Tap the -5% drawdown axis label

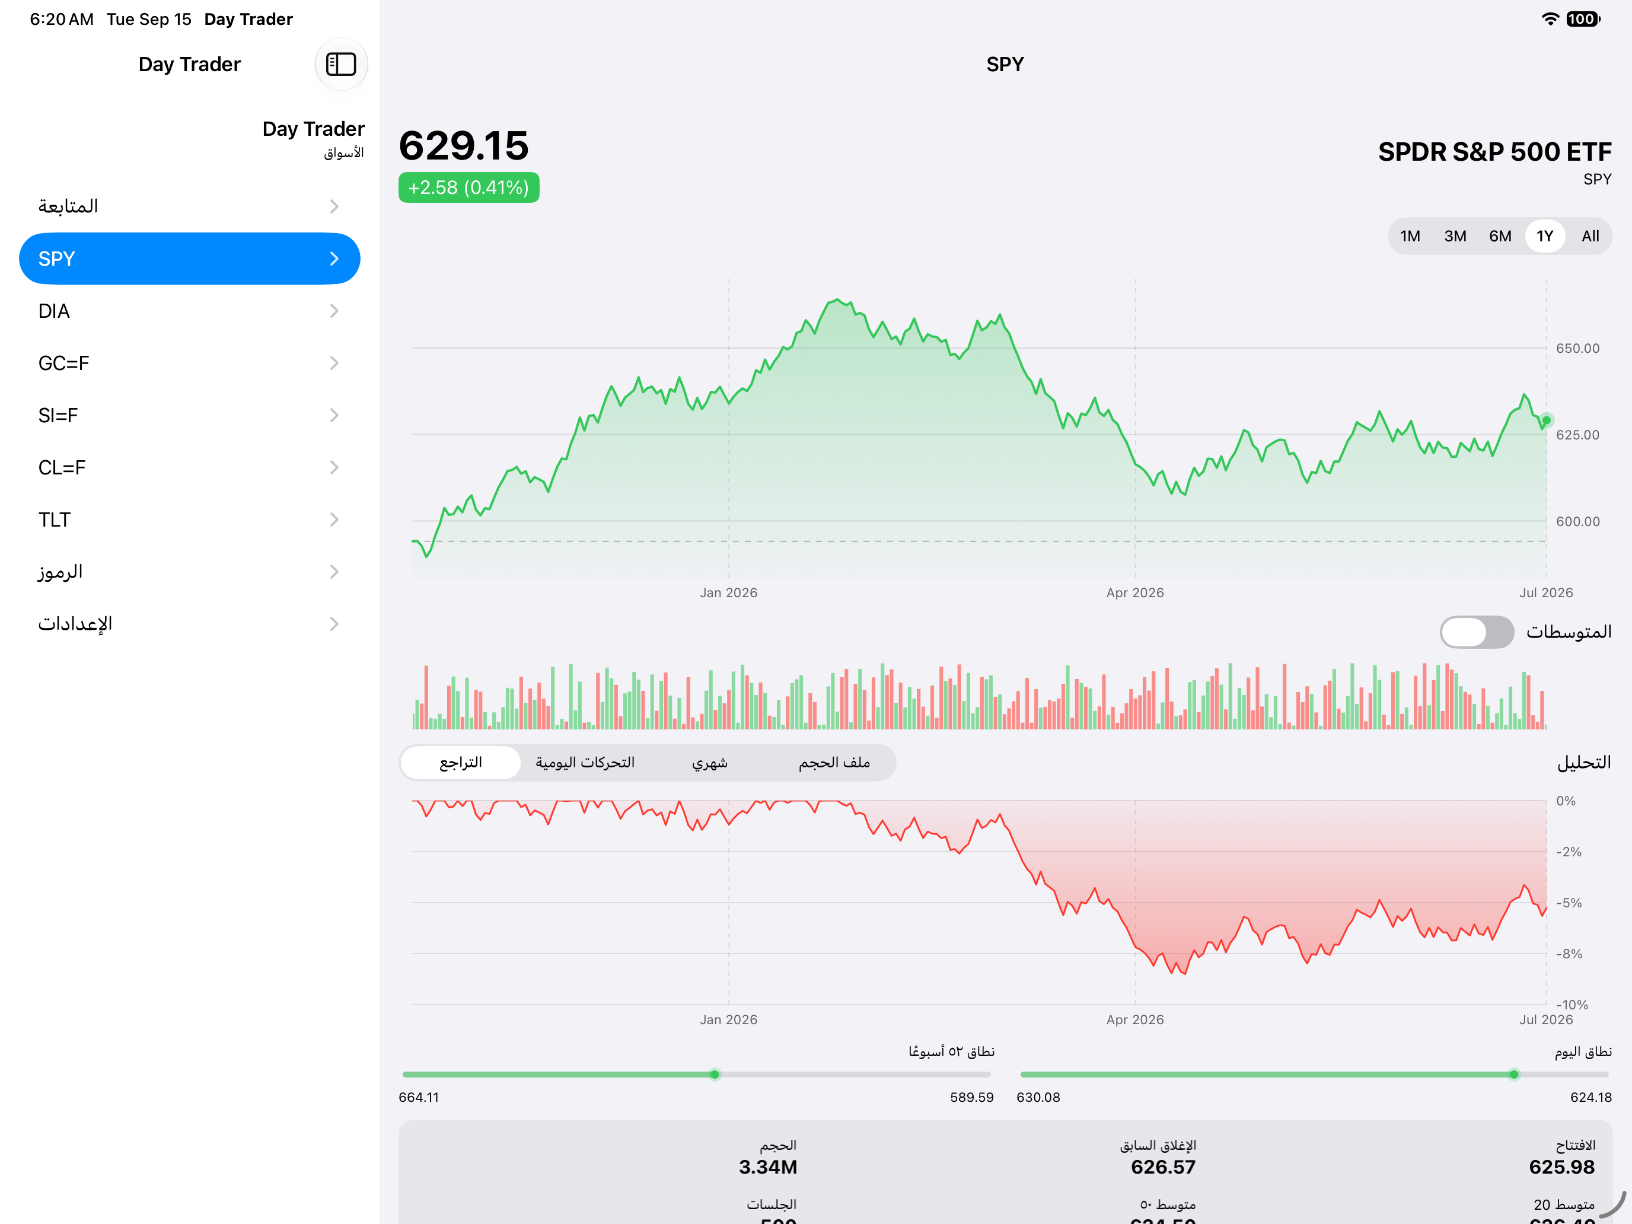point(1569,903)
